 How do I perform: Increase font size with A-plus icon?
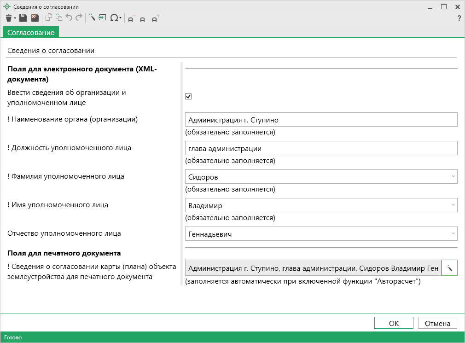(155, 18)
